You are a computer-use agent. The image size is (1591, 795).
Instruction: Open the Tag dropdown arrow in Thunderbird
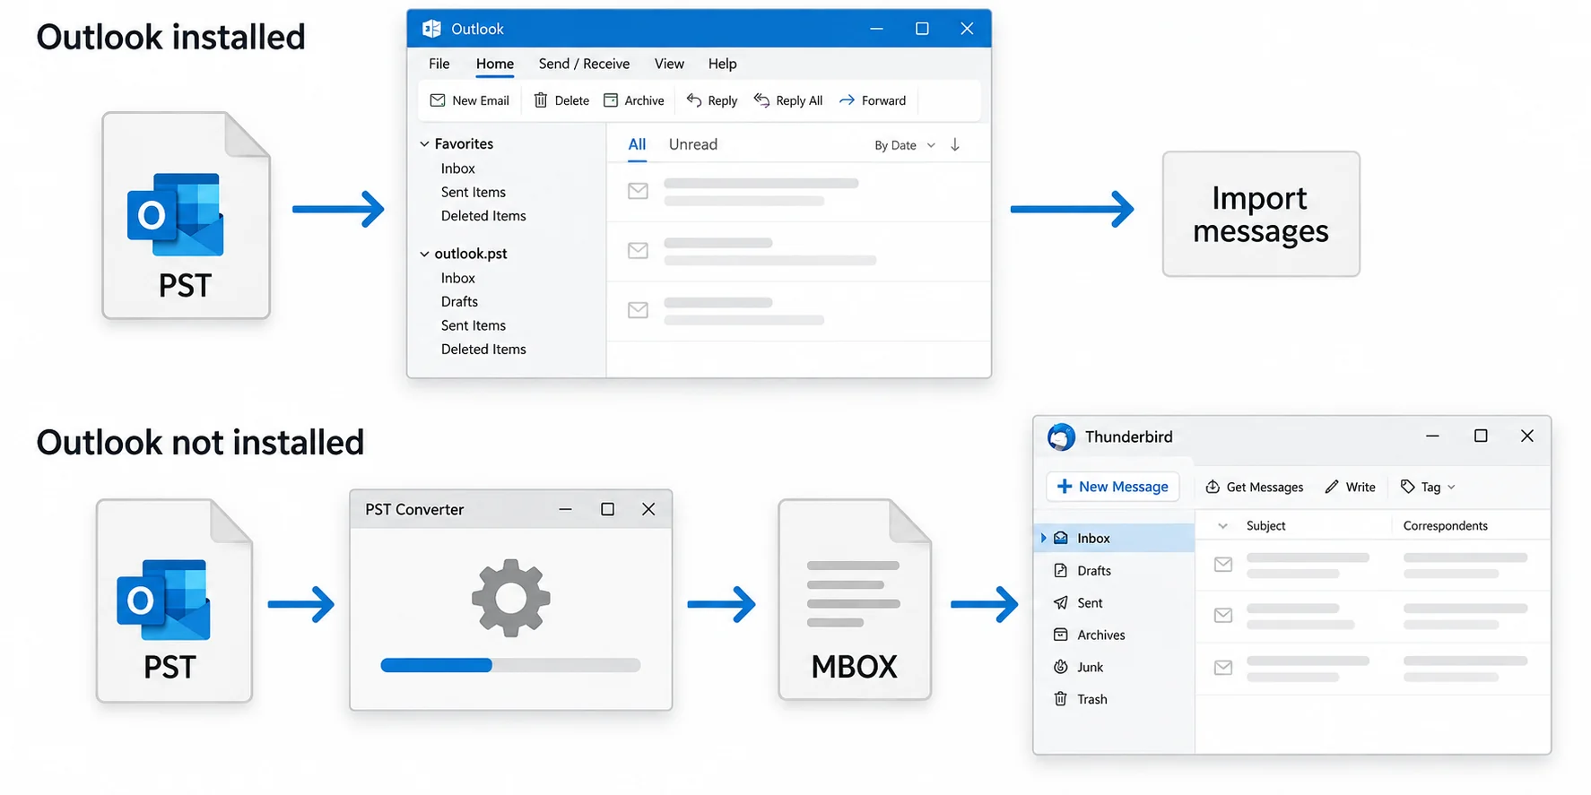coord(1452,487)
